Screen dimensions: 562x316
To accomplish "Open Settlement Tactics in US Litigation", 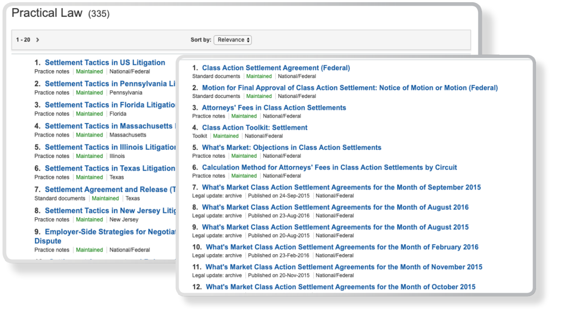I will [x=105, y=63].
